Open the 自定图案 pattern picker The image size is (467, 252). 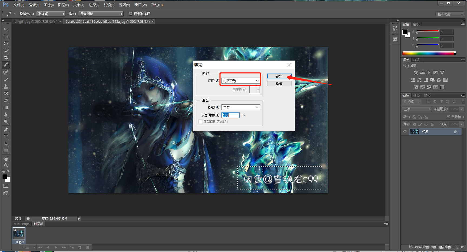coord(255,89)
